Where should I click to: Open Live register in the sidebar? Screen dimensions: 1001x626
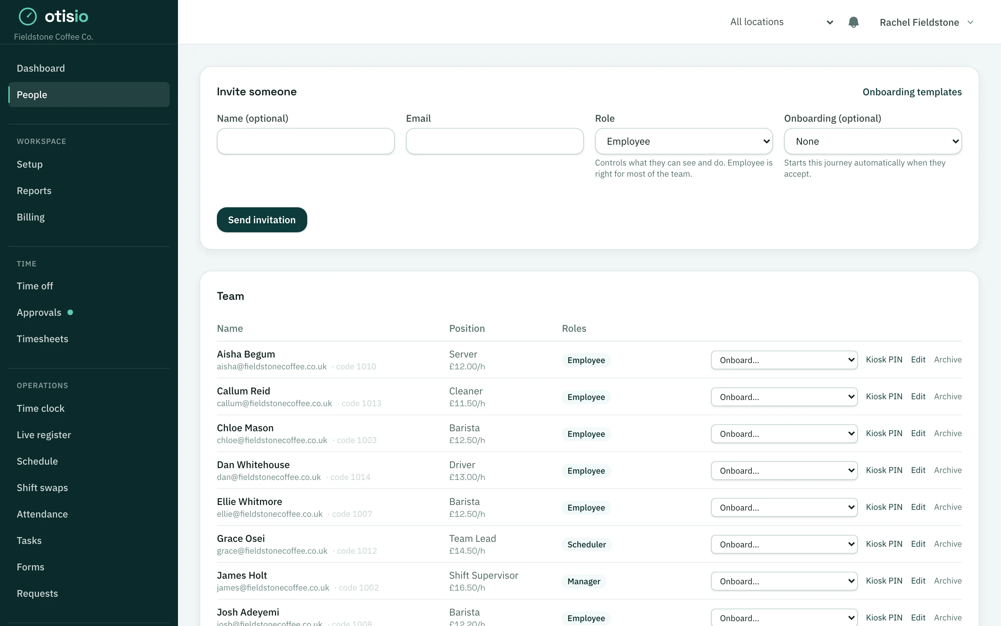[x=89, y=435]
